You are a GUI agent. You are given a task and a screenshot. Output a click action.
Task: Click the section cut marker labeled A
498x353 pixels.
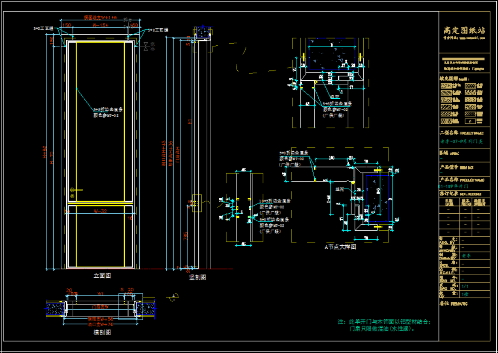point(174,296)
